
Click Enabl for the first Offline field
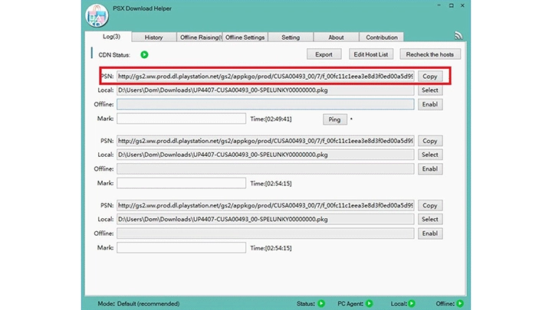click(430, 104)
